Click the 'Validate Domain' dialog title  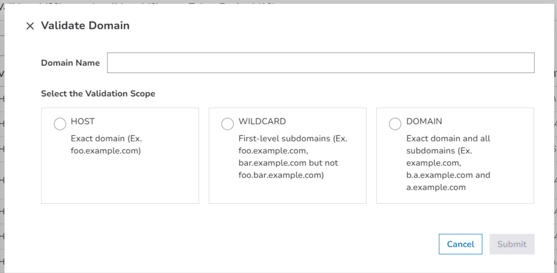[x=86, y=26]
